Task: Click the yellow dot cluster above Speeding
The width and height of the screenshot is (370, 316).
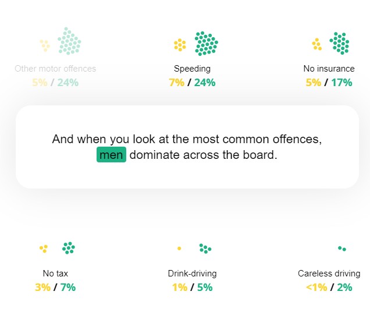Action: (x=180, y=45)
